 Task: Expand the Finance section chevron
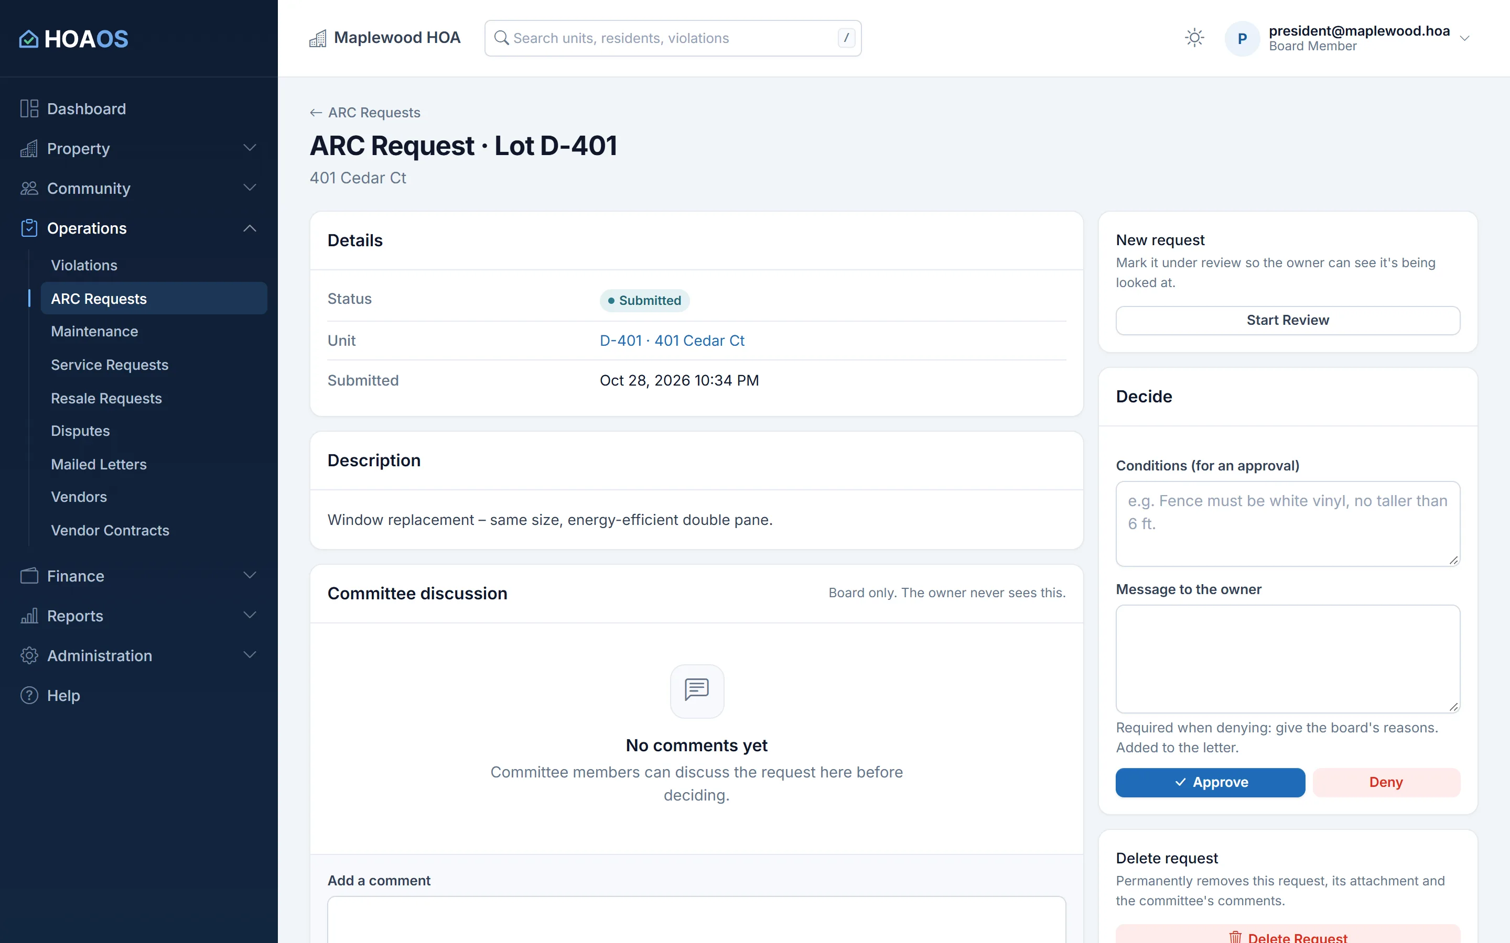click(x=250, y=576)
